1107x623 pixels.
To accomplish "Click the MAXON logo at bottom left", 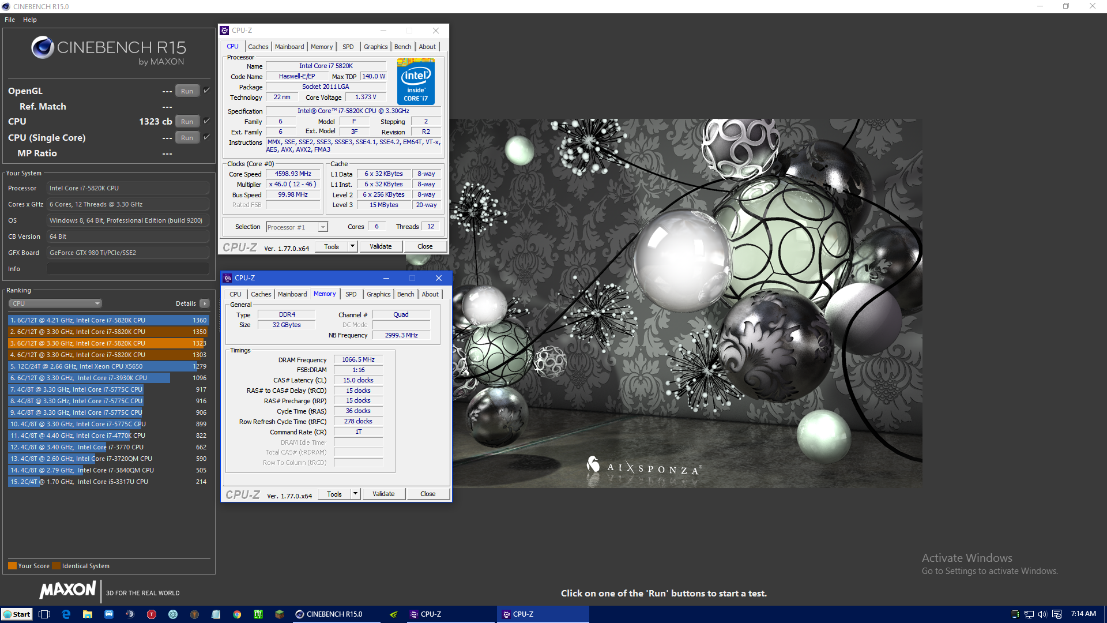I will (67, 590).
